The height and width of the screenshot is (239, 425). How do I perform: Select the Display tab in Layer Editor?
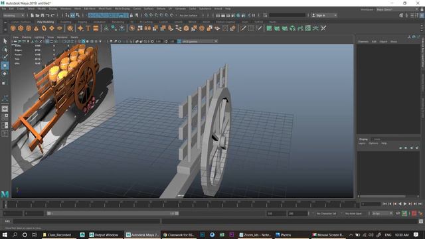pyautogui.click(x=363, y=139)
